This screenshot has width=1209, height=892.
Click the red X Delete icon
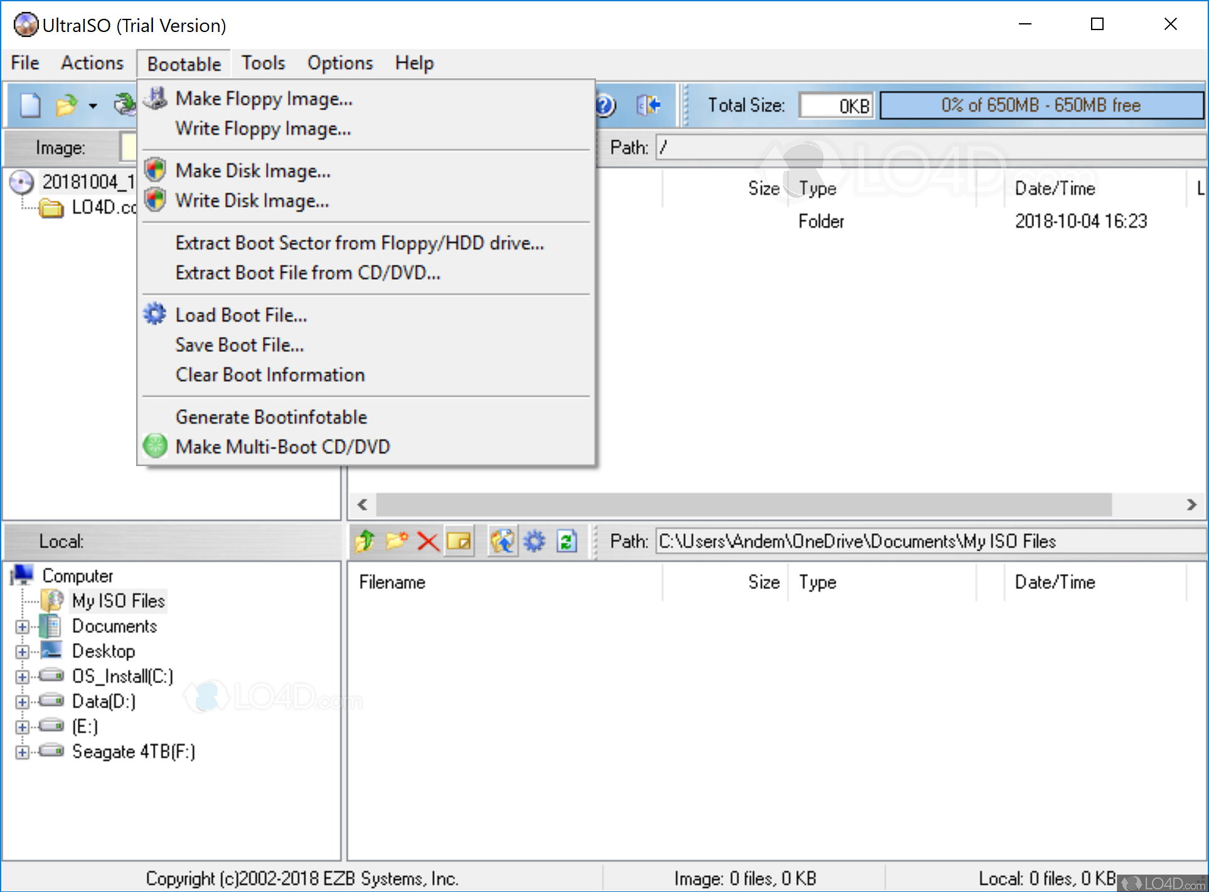(428, 541)
